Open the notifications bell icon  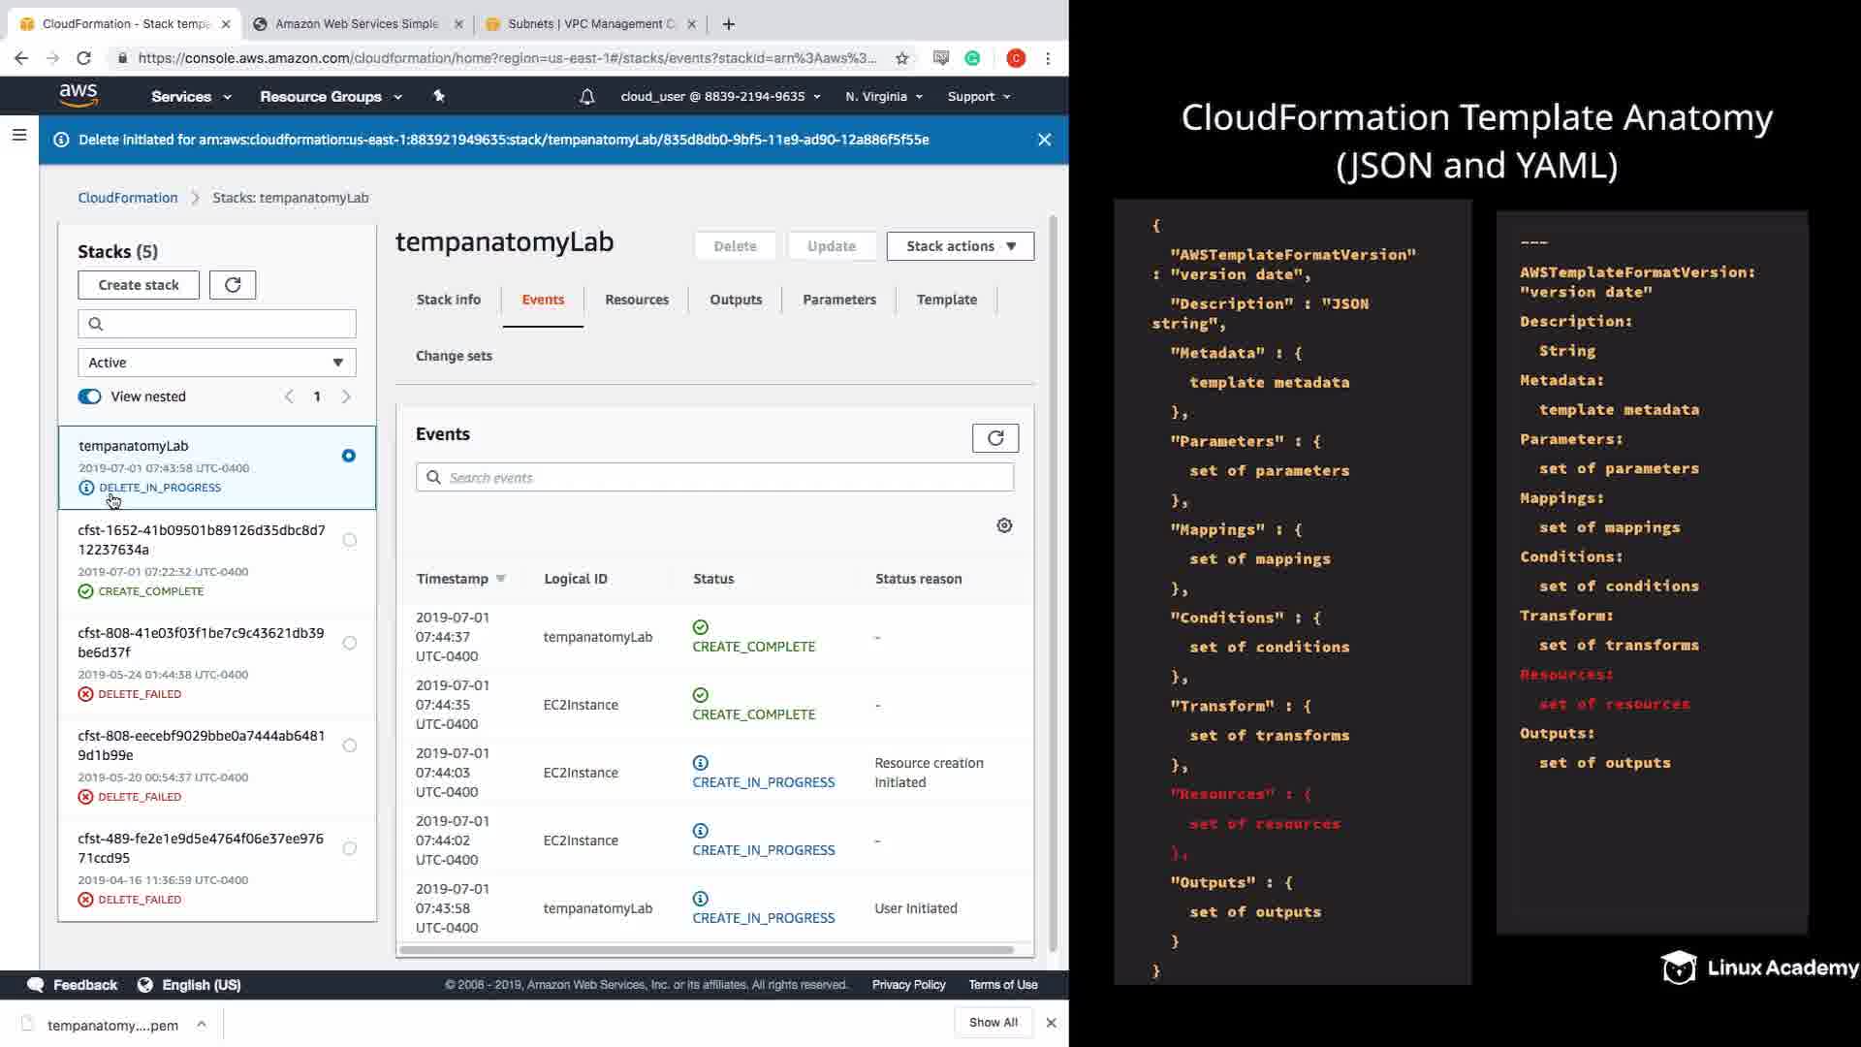coord(586,97)
